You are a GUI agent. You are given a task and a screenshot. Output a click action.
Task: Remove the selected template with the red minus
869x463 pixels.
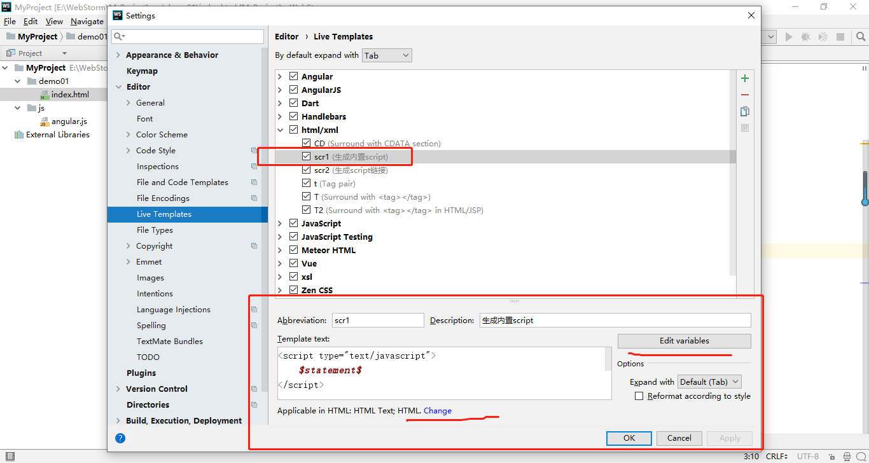(745, 95)
